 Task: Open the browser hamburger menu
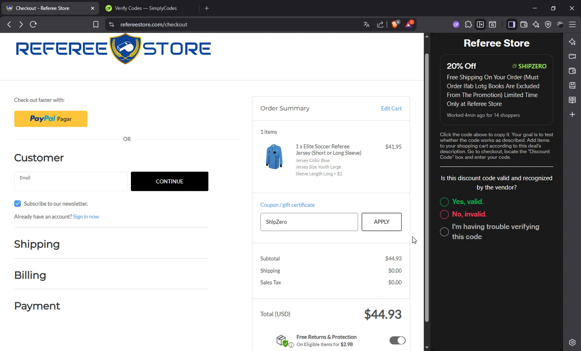point(572,24)
